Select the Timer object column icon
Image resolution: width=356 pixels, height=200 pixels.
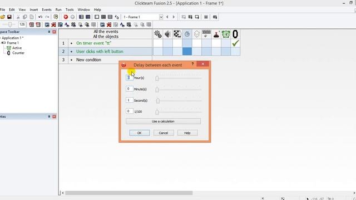[x=187, y=34]
